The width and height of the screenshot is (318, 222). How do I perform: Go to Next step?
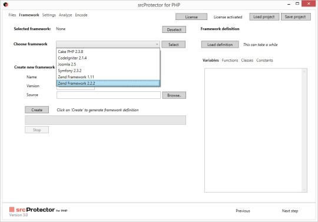(290, 211)
